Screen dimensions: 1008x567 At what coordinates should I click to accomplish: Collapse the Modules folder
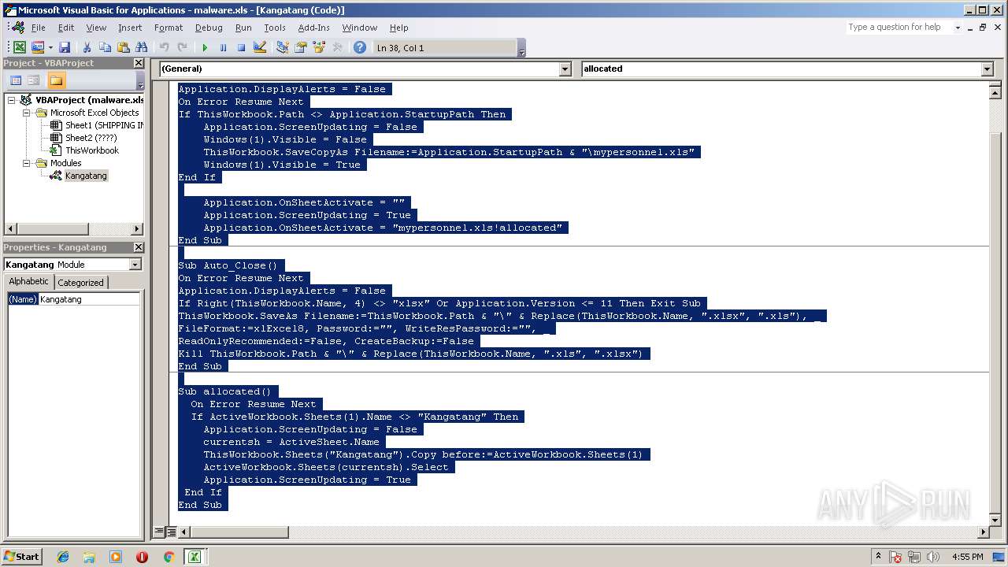(26, 163)
